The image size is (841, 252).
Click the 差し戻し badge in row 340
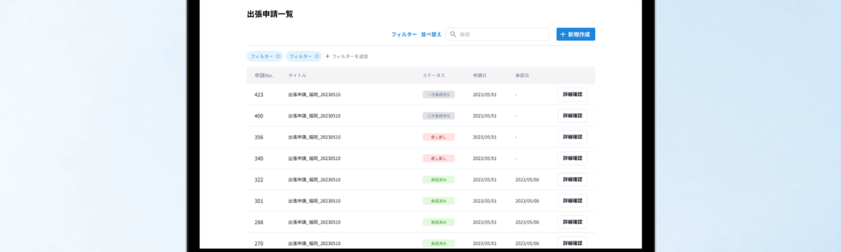click(x=439, y=158)
